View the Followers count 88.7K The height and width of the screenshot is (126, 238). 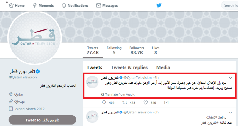pos(137,50)
